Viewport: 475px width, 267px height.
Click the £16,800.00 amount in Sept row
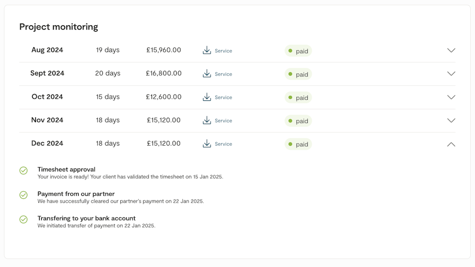[164, 73]
